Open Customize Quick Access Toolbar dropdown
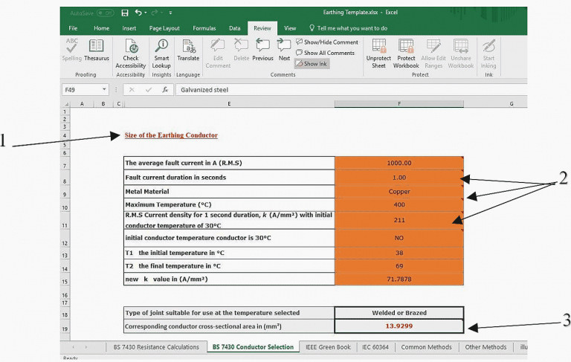The image size is (571, 362). pos(170,13)
